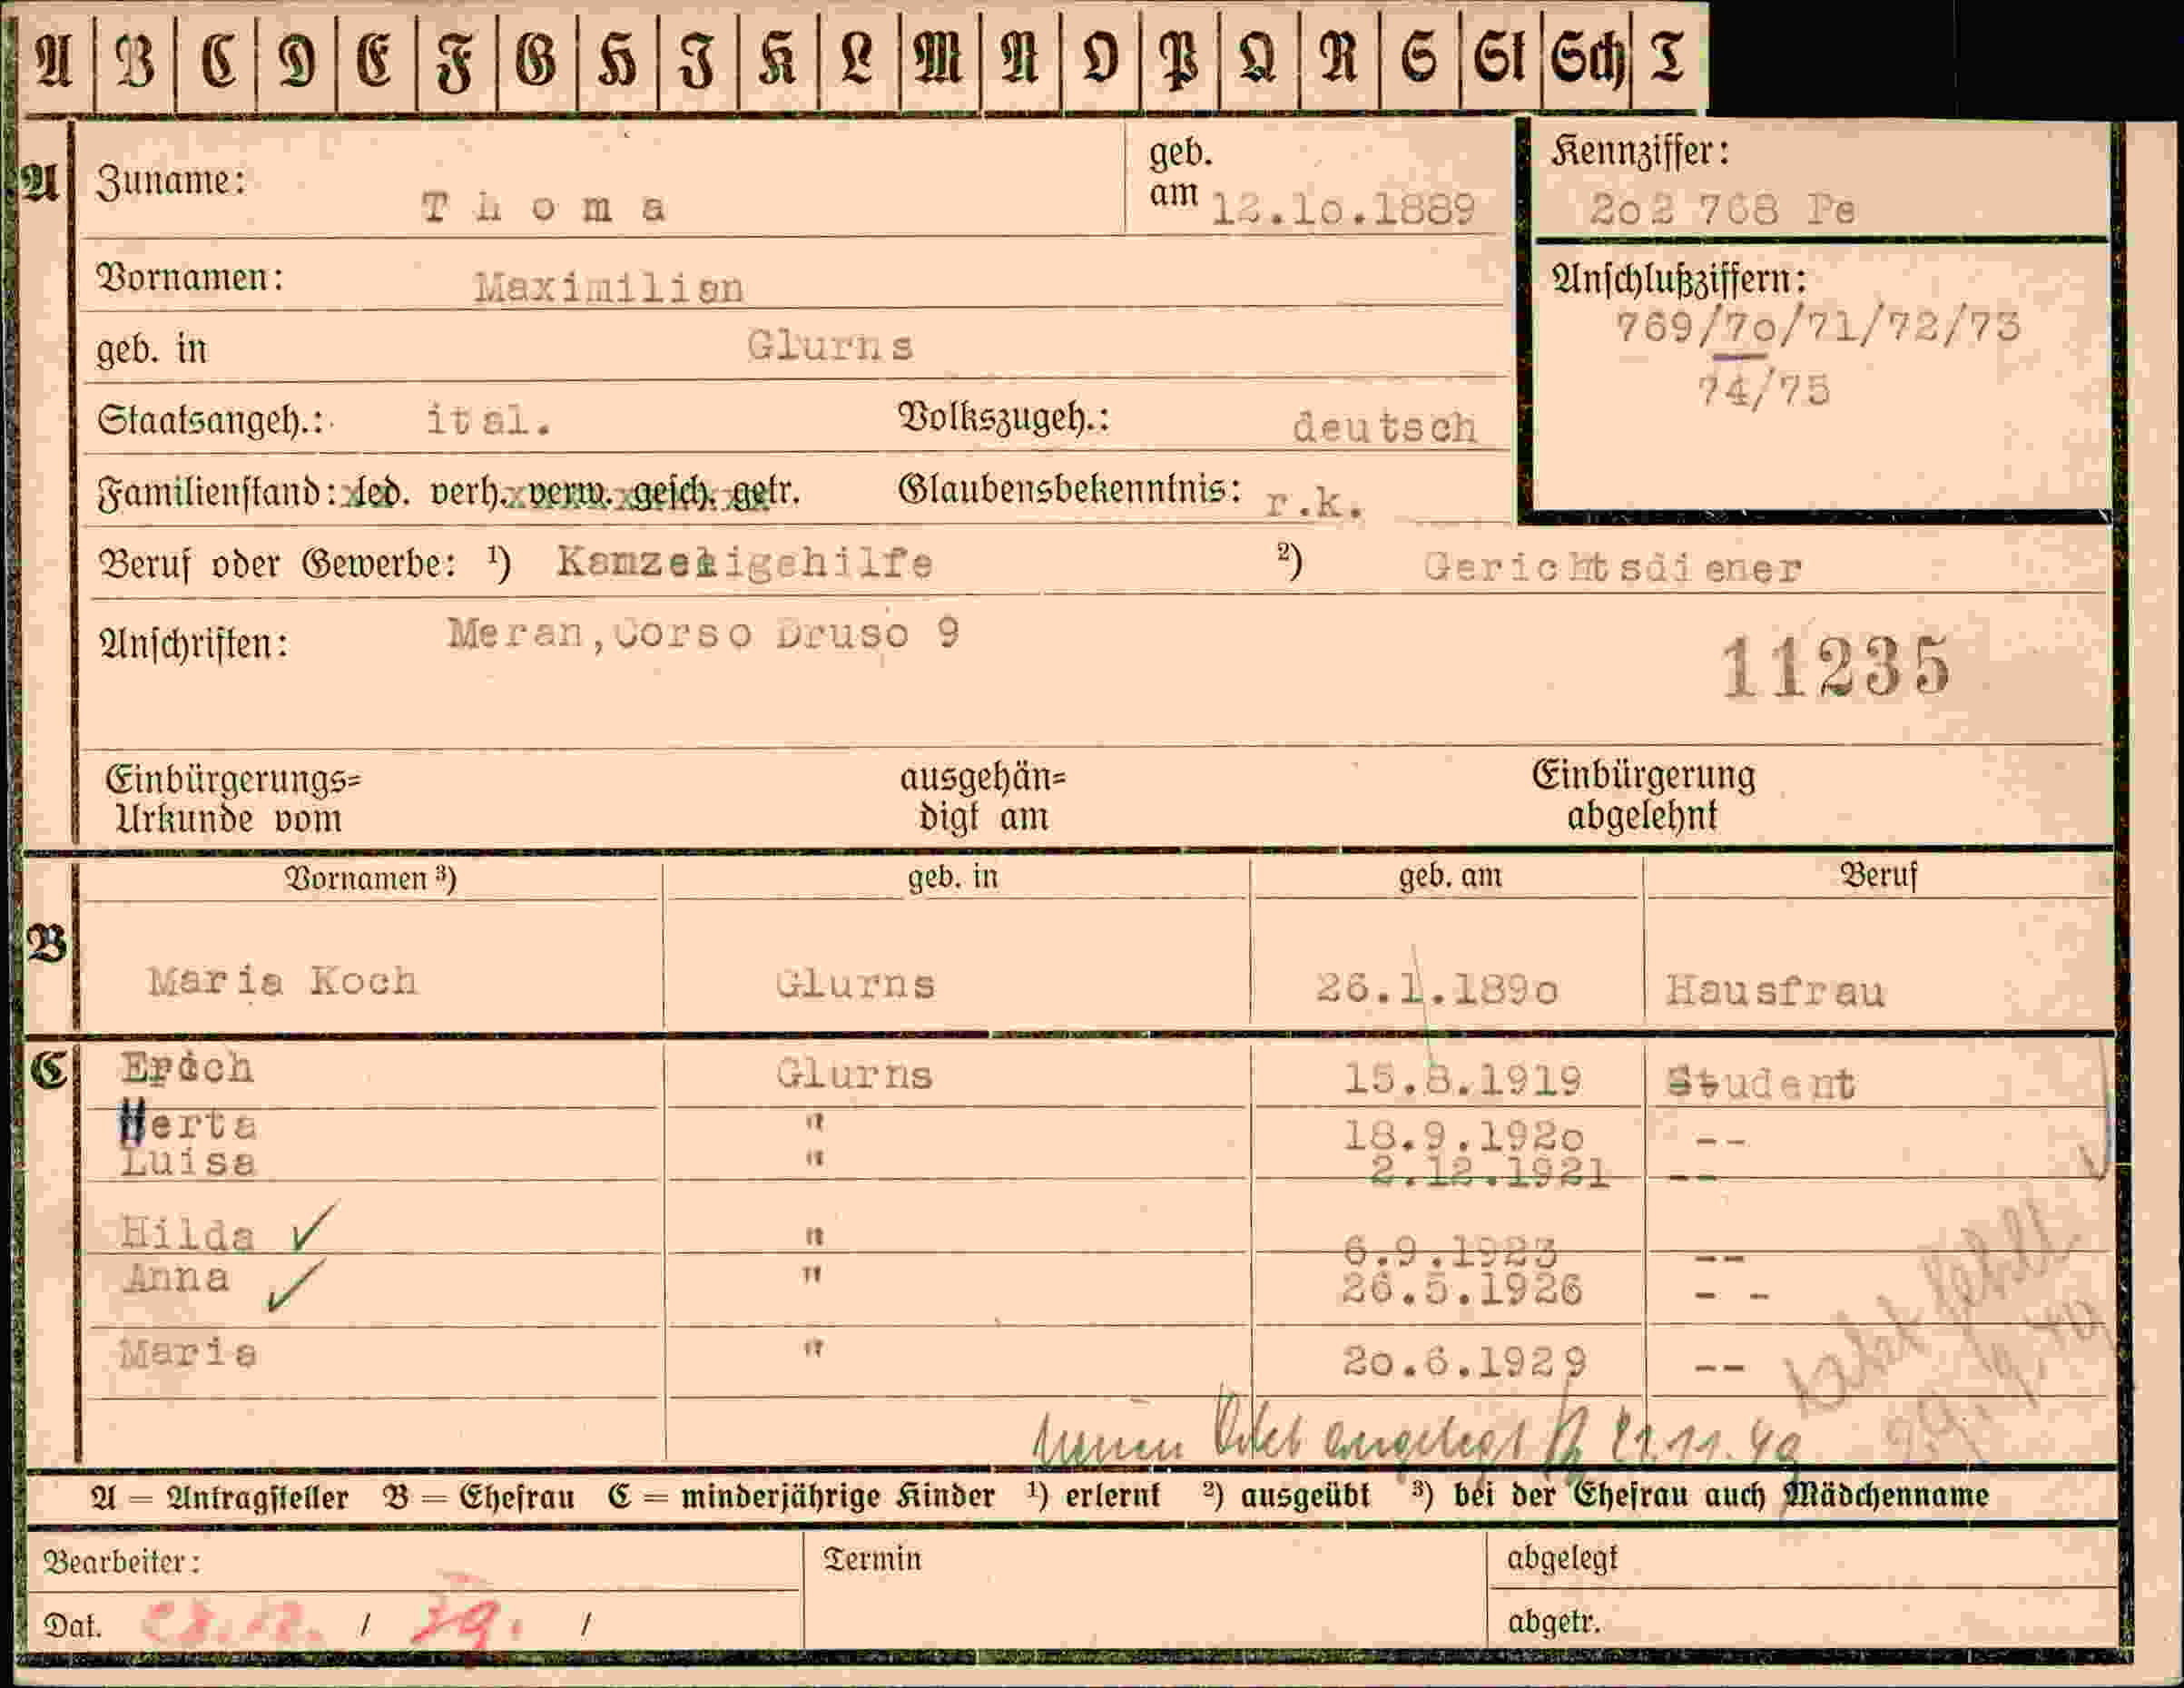Click the first name 'Maximilian'
Screen dimensions: 2184x1688
(x=608, y=288)
